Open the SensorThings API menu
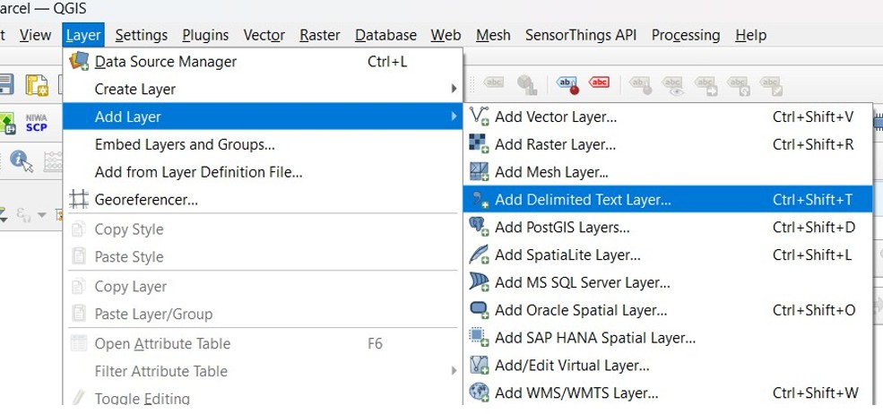 [x=581, y=35]
